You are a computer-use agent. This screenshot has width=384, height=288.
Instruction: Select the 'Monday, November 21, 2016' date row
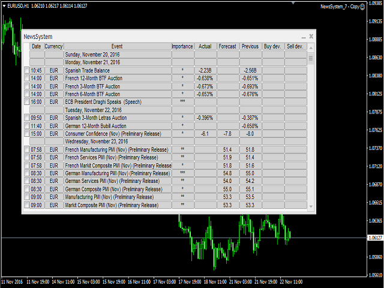tap(168, 62)
